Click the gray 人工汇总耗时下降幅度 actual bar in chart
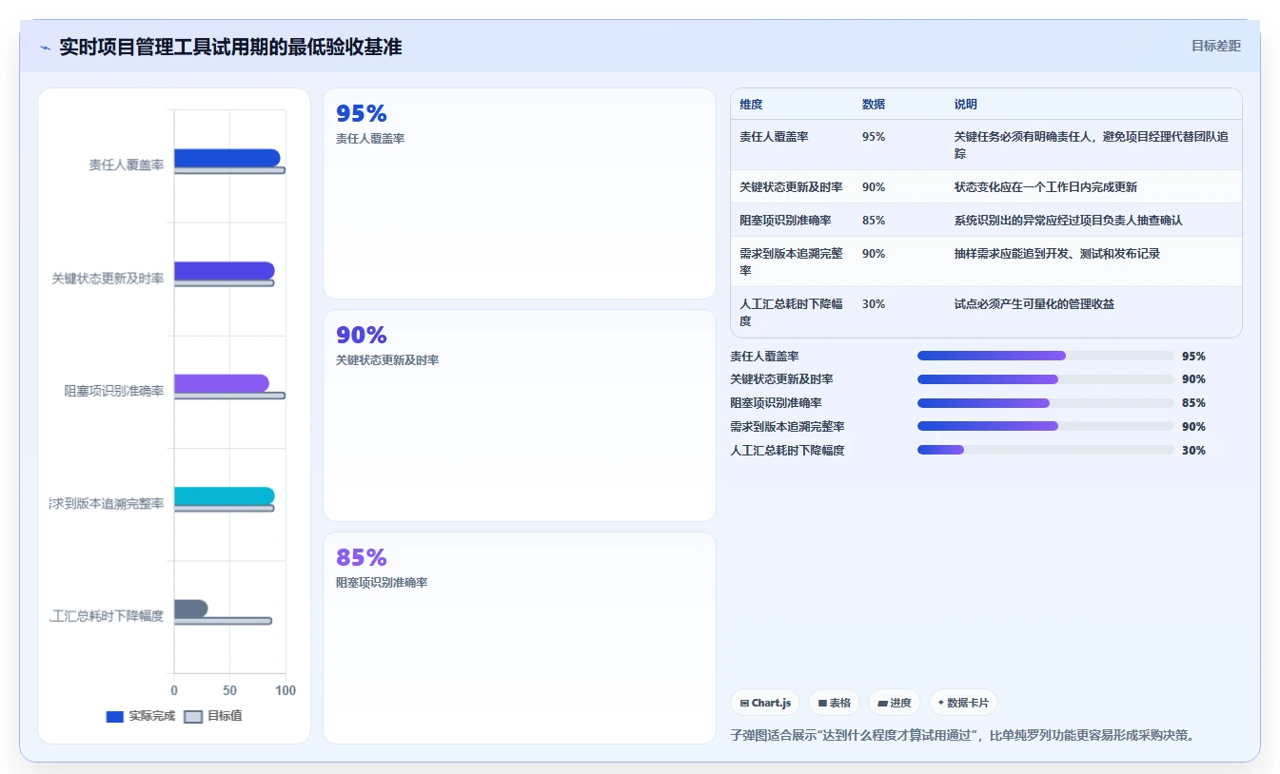This screenshot has height=774, width=1280. coord(190,609)
